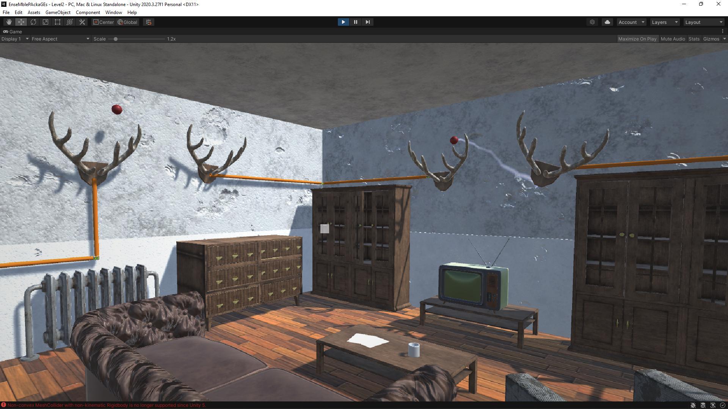Image resolution: width=728 pixels, height=409 pixels.
Task: Toggle pivot Center button
Action: [x=104, y=22]
